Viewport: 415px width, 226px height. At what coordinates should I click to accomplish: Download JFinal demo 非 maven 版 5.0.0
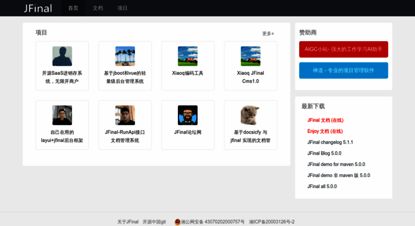[339, 175]
